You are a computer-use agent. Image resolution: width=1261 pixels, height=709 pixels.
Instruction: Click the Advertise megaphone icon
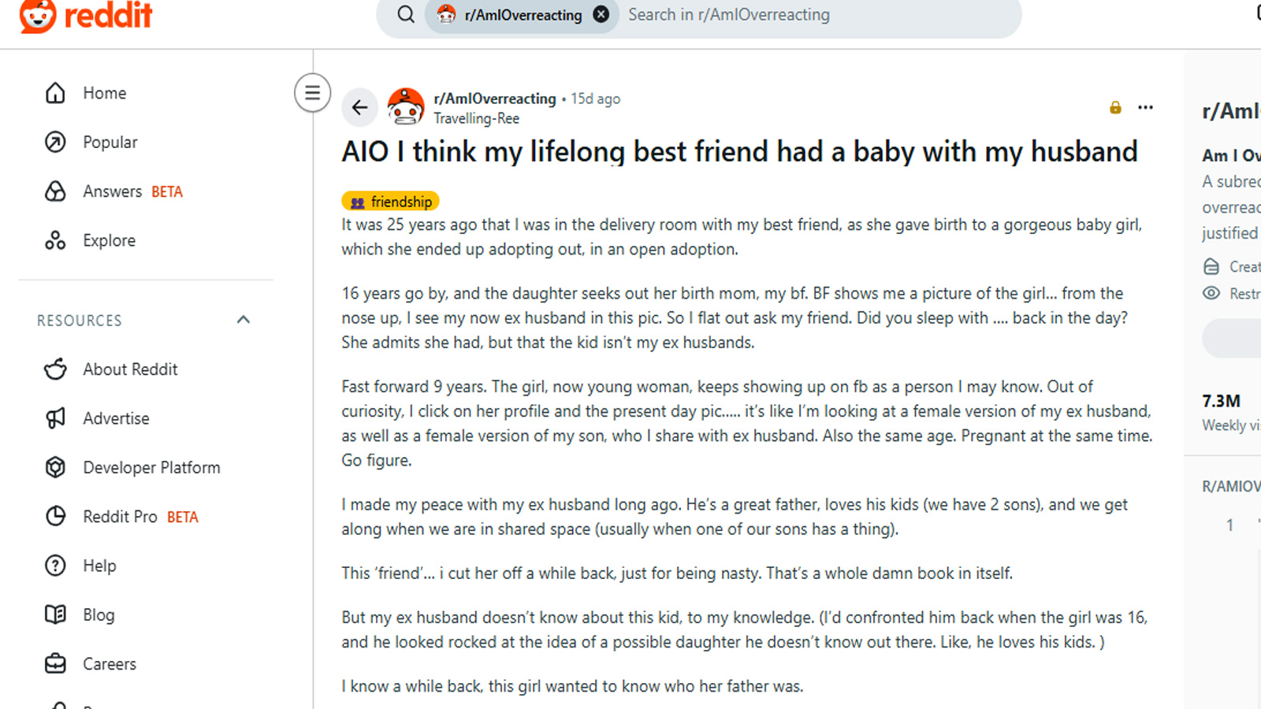[55, 418]
